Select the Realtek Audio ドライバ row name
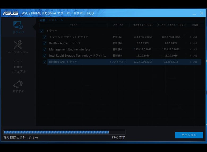Viewport: 207px width, 152px height. (x=65, y=43)
